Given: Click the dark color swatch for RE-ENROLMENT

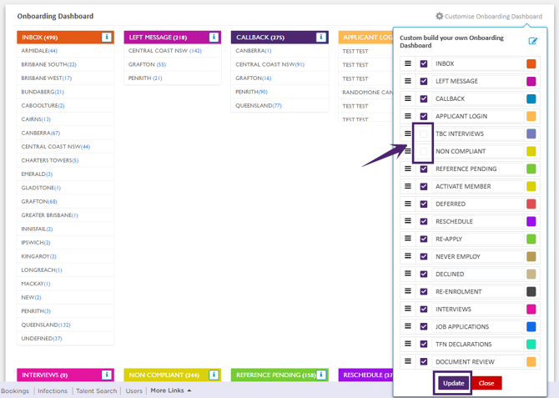Looking at the screenshot, I should coord(531,292).
